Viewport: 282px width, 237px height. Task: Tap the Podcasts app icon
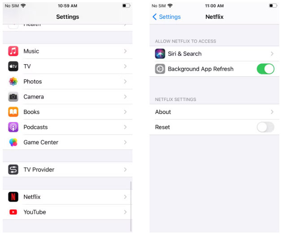pos(13,127)
